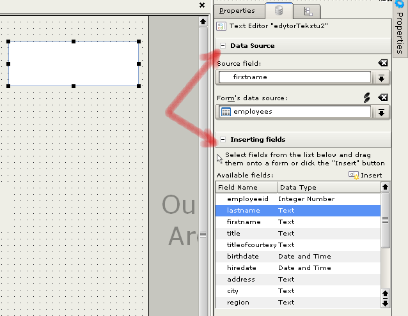The image size is (408, 316).
Task: Go to the form's data source object
Action: 367,98
